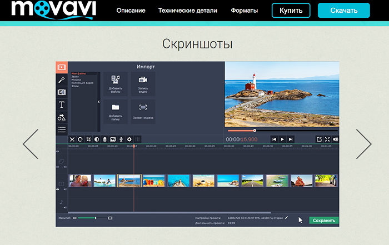The width and height of the screenshot is (389, 245).
Task: Toggle fullscreen preview mode icon
Action: (x=327, y=139)
